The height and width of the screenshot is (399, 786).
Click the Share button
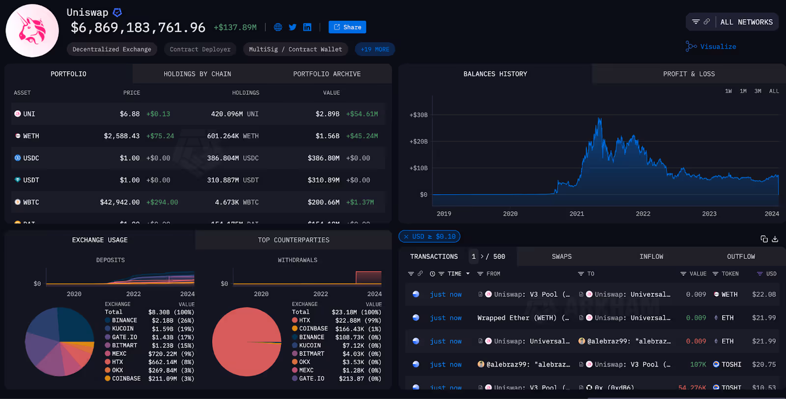click(x=347, y=27)
